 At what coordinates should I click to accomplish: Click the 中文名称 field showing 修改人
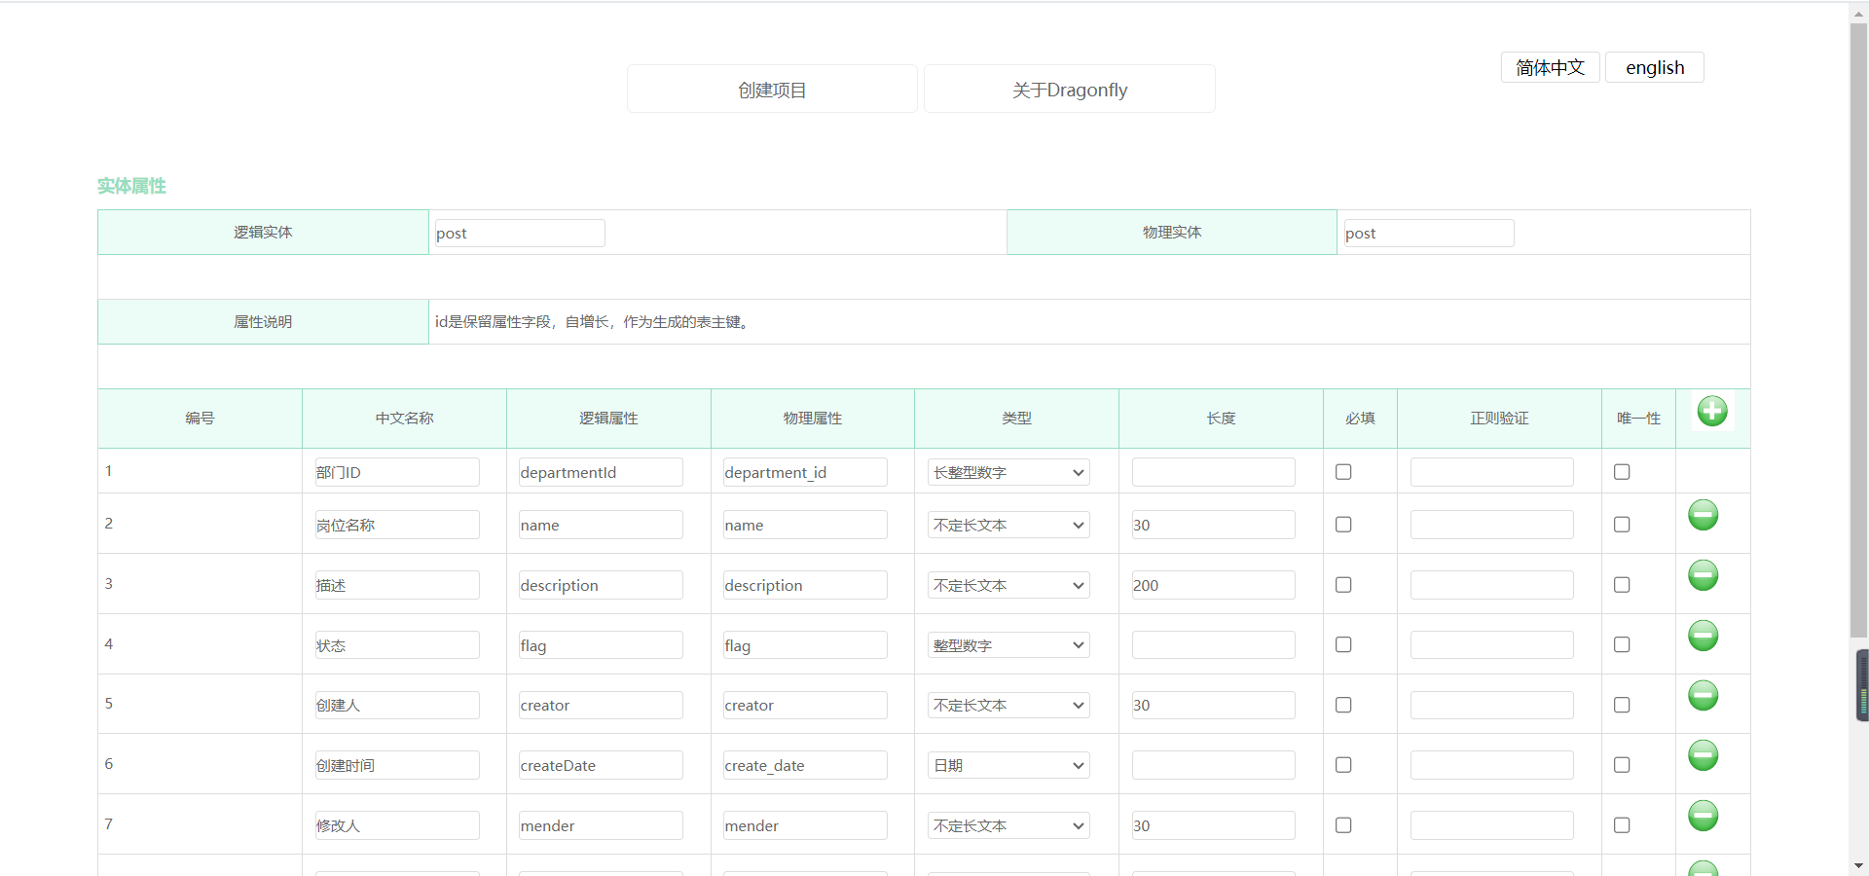(397, 825)
